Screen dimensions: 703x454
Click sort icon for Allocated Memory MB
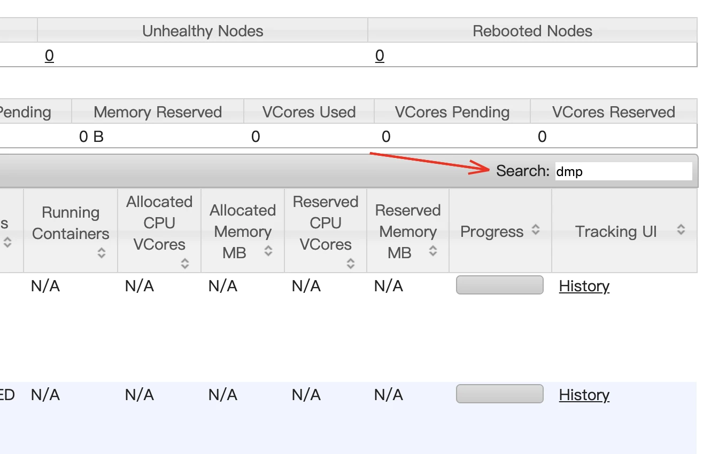pyautogui.click(x=268, y=251)
